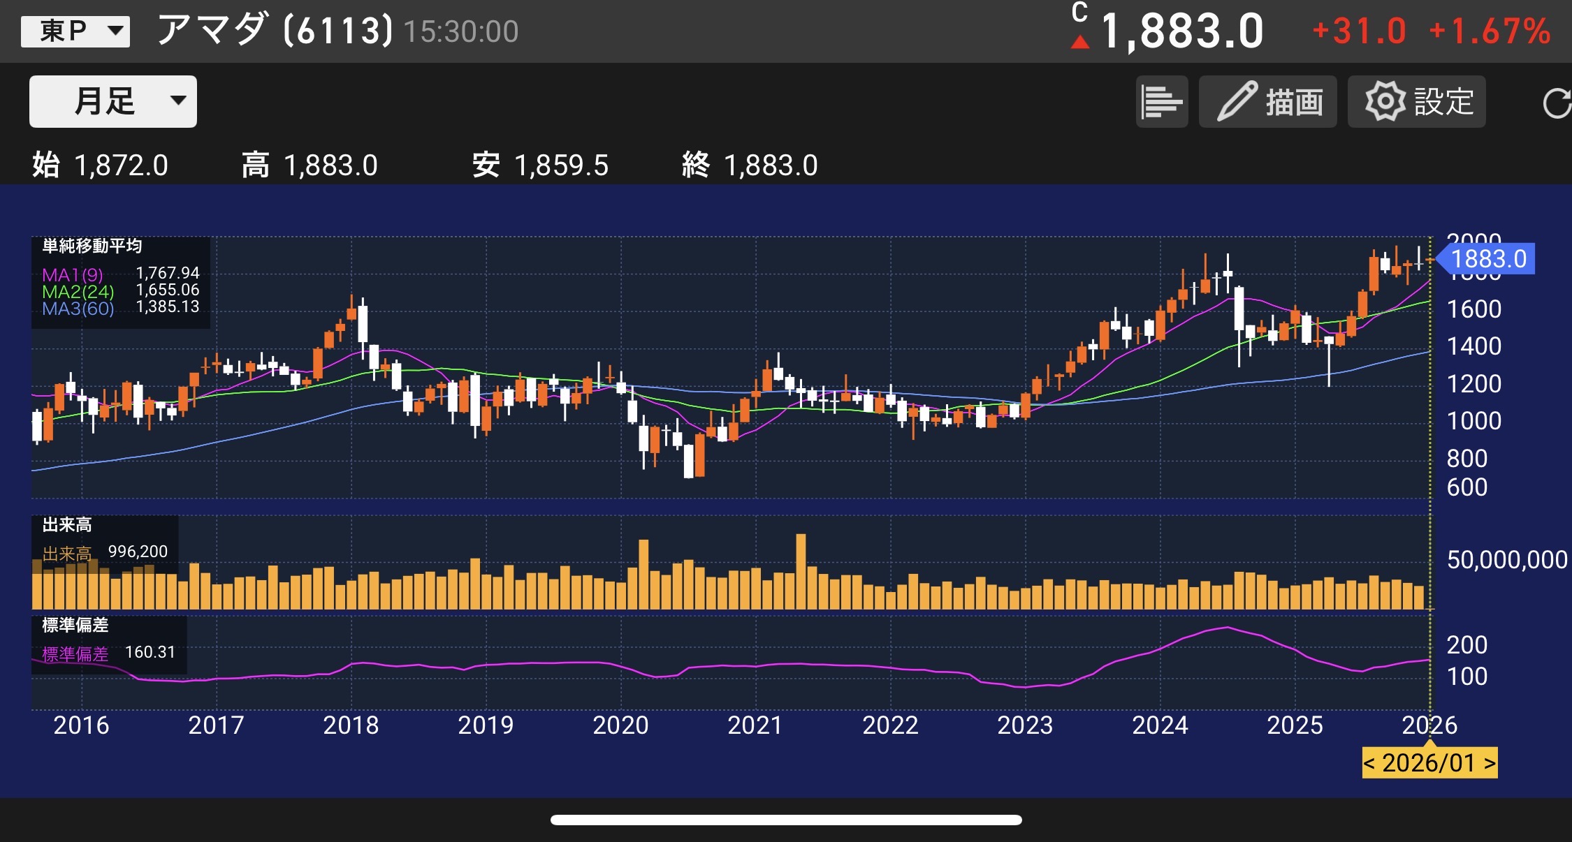
Task: Tap the 単純移動平均 indicator title
Action: tap(92, 246)
